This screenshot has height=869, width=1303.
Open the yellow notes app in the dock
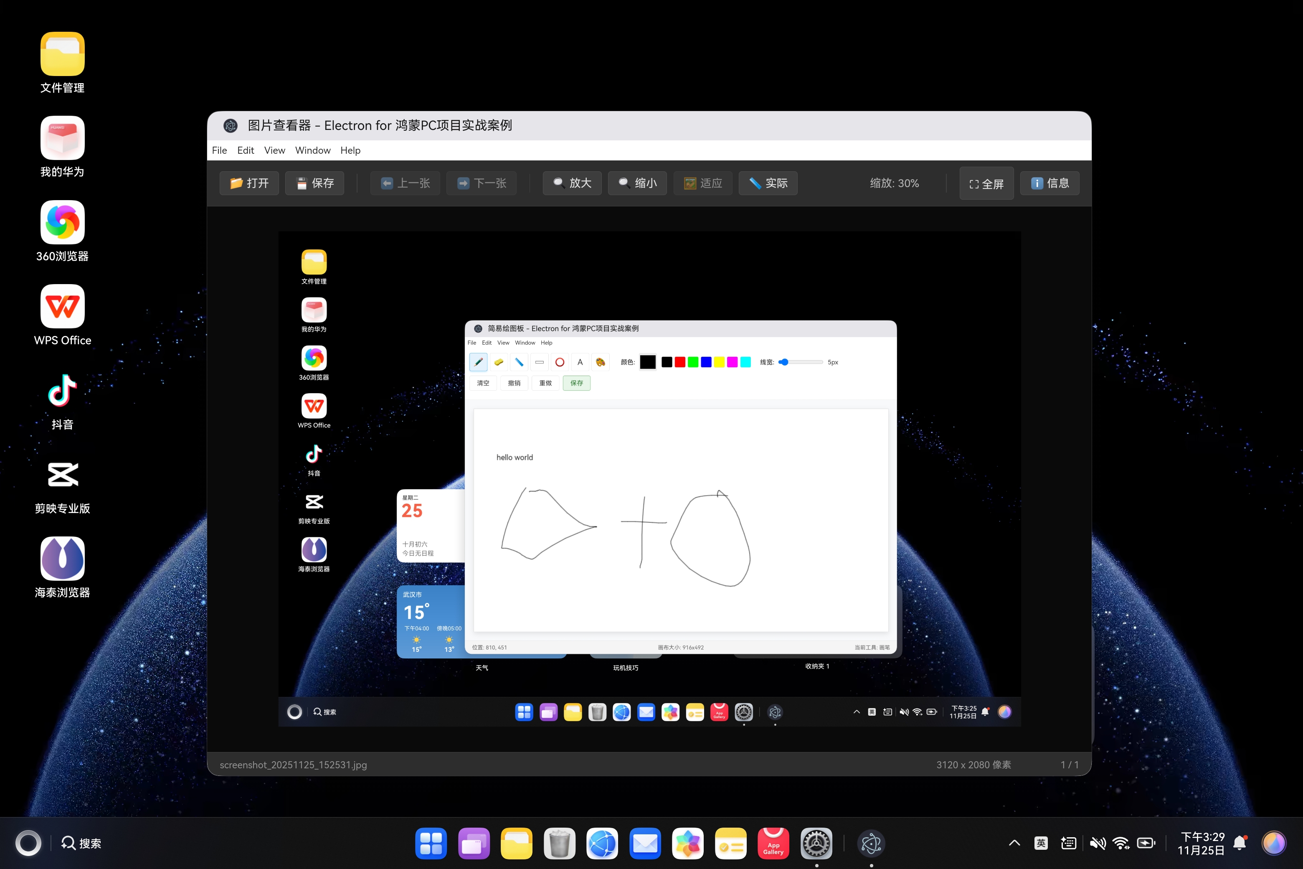(731, 844)
